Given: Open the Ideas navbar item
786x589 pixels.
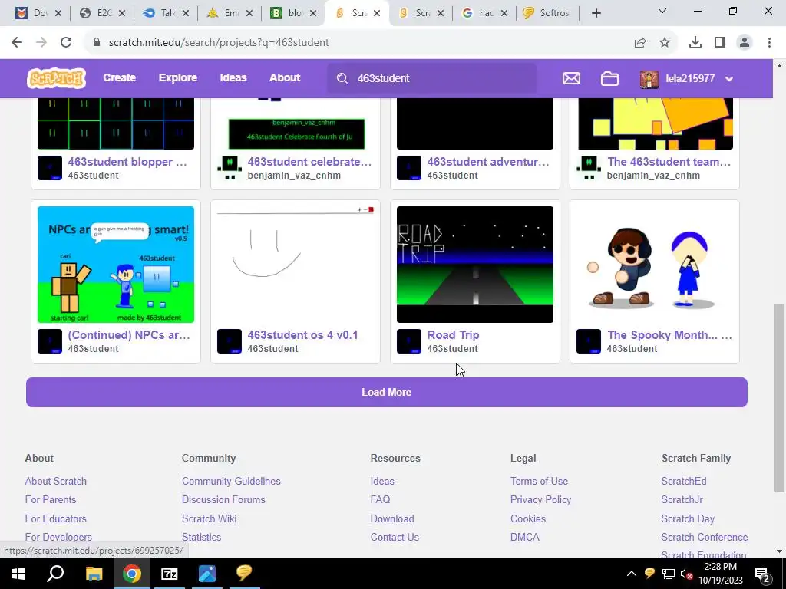Looking at the screenshot, I should coord(233,77).
